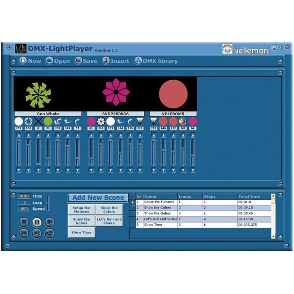294x294 pixels.
Task: Select the Show the Gobos row in the scene table
Action: 160,213
